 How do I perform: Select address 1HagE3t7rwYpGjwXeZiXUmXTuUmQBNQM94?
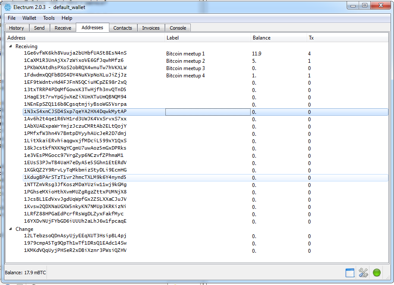click(x=75, y=97)
